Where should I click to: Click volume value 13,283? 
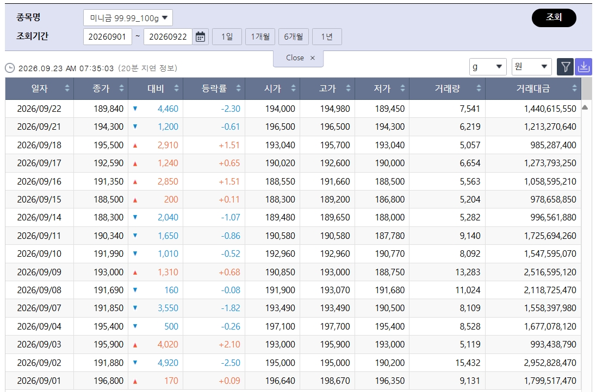click(468, 272)
